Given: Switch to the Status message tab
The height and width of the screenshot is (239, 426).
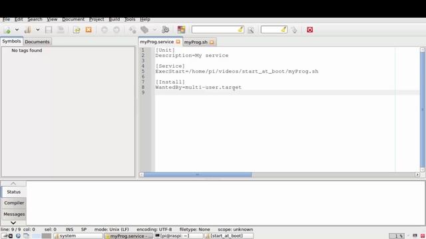Looking at the screenshot, I should [13, 192].
